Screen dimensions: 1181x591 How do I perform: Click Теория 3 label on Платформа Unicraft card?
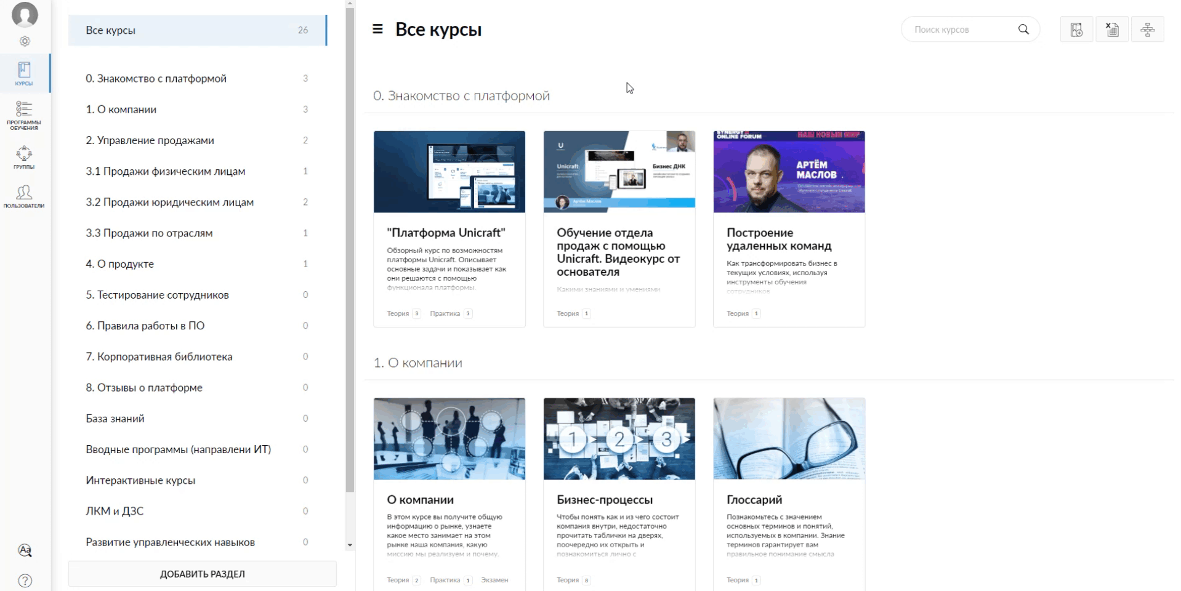pos(403,313)
